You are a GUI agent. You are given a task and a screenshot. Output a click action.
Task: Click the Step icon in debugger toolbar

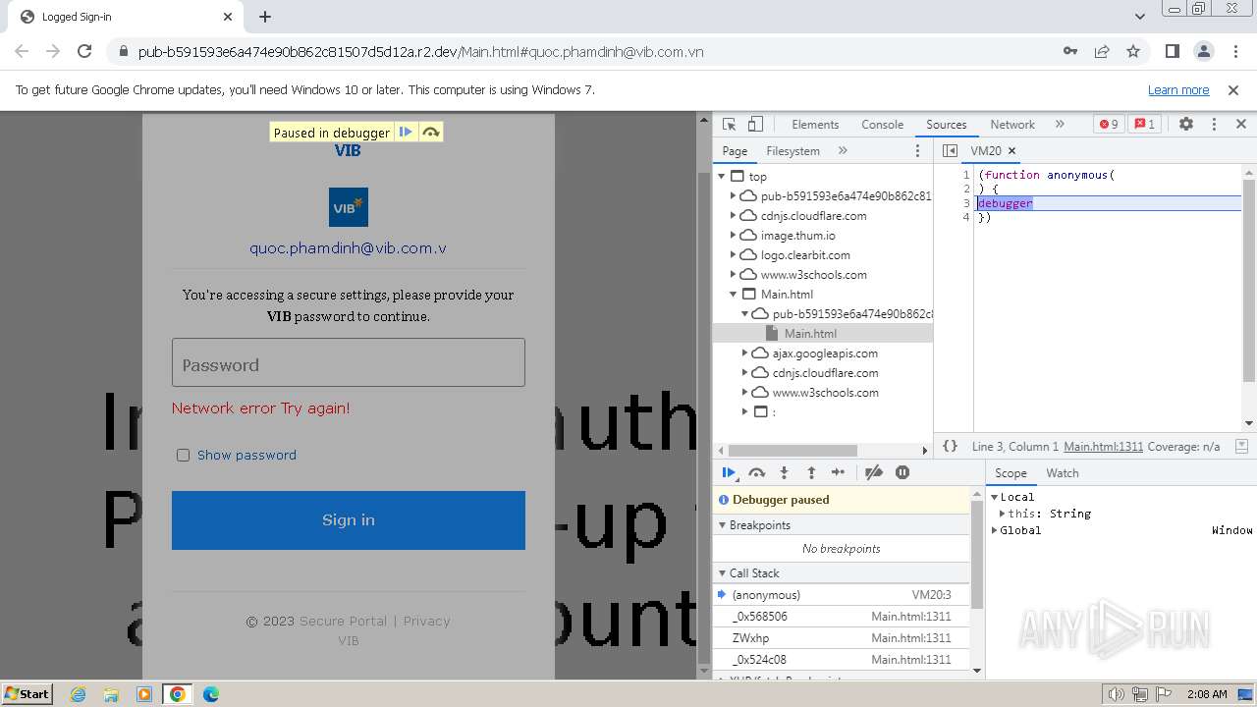838,472
